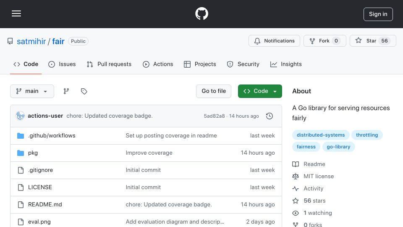
Task: Click the repository icon beside satmihir
Action: (10, 41)
